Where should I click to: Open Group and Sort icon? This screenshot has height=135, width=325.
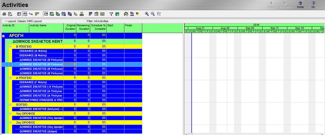point(117,14)
